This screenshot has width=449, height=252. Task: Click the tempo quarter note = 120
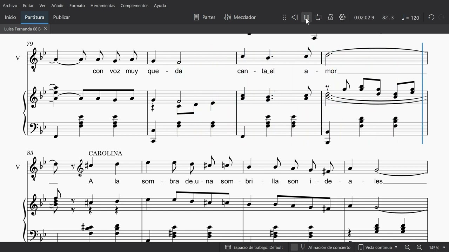click(x=410, y=17)
